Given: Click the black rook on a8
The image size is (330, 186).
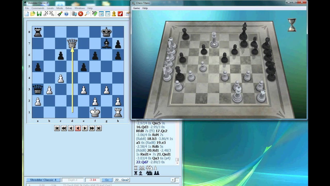Looking at the screenshot, I should 38,32.
